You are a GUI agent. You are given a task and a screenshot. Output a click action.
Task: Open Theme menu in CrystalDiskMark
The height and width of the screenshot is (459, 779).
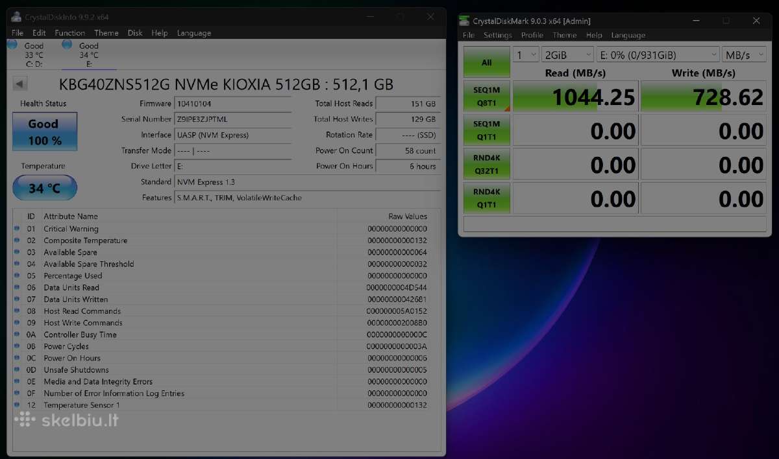pyautogui.click(x=565, y=36)
